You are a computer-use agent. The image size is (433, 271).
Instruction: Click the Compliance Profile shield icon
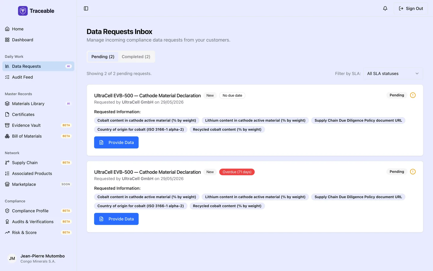[7, 211]
